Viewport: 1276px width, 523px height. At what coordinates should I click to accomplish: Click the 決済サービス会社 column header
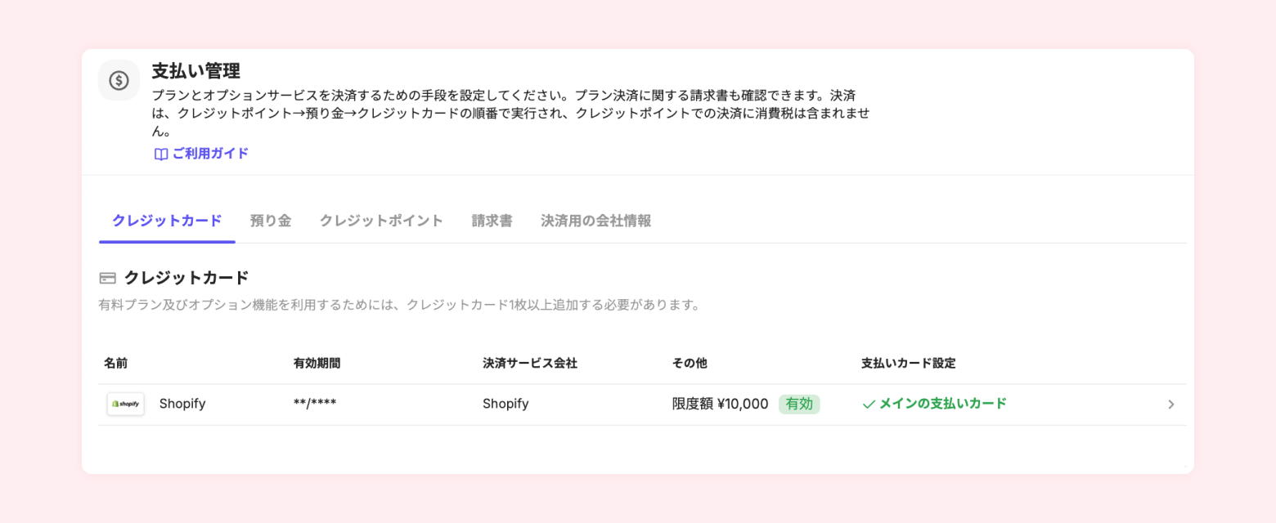(530, 363)
